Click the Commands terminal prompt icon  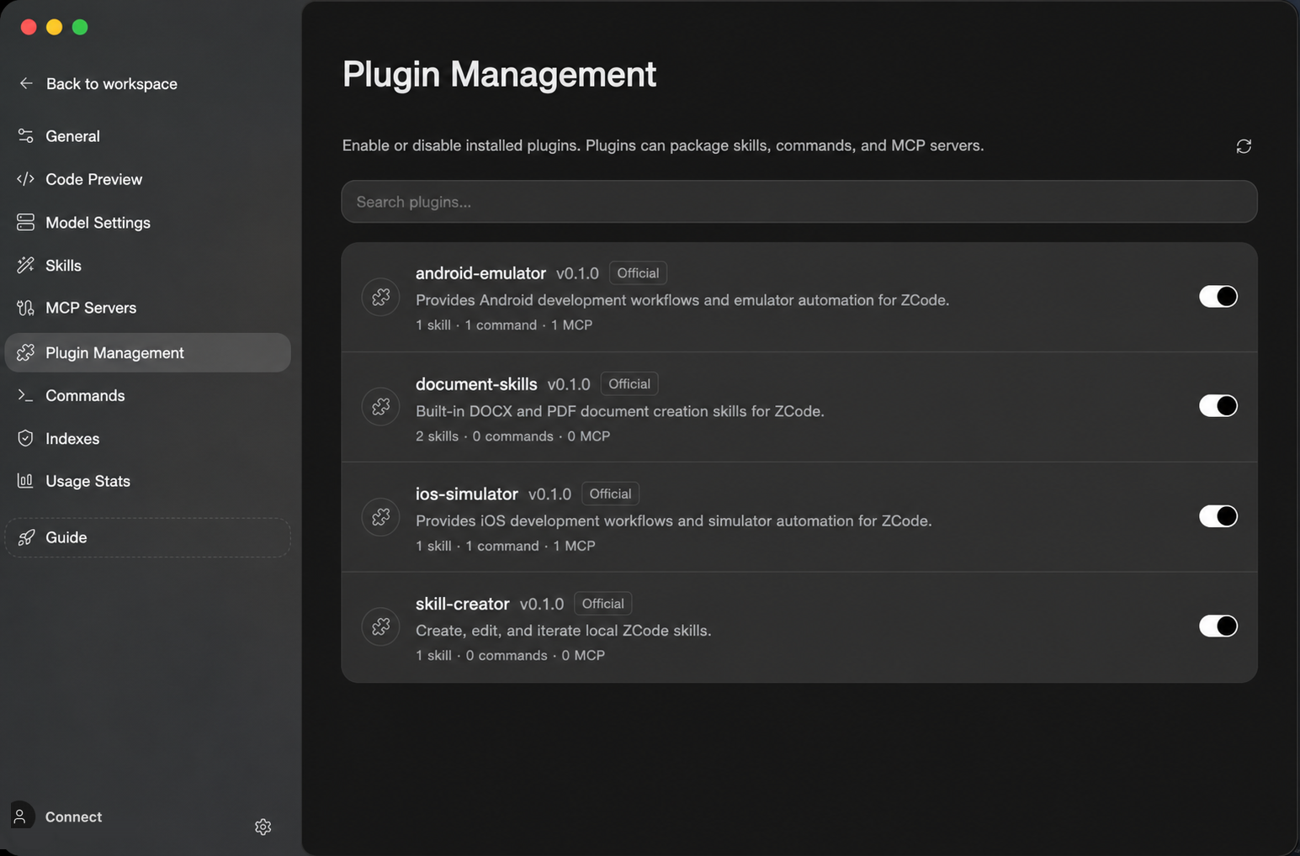point(26,395)
